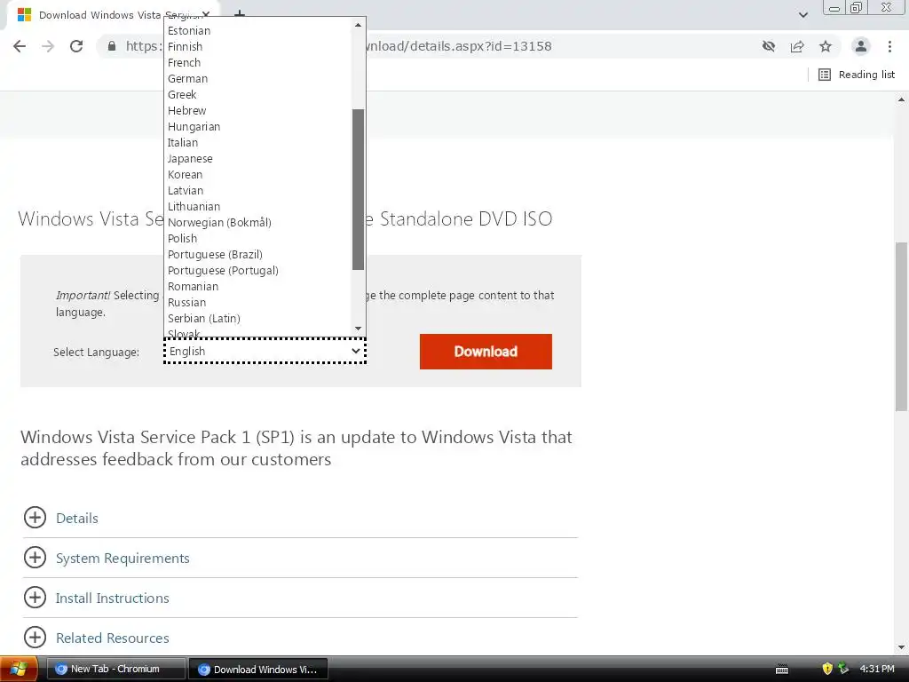Open the crossed-out eye tracking icon in address bar

(769, 46)
